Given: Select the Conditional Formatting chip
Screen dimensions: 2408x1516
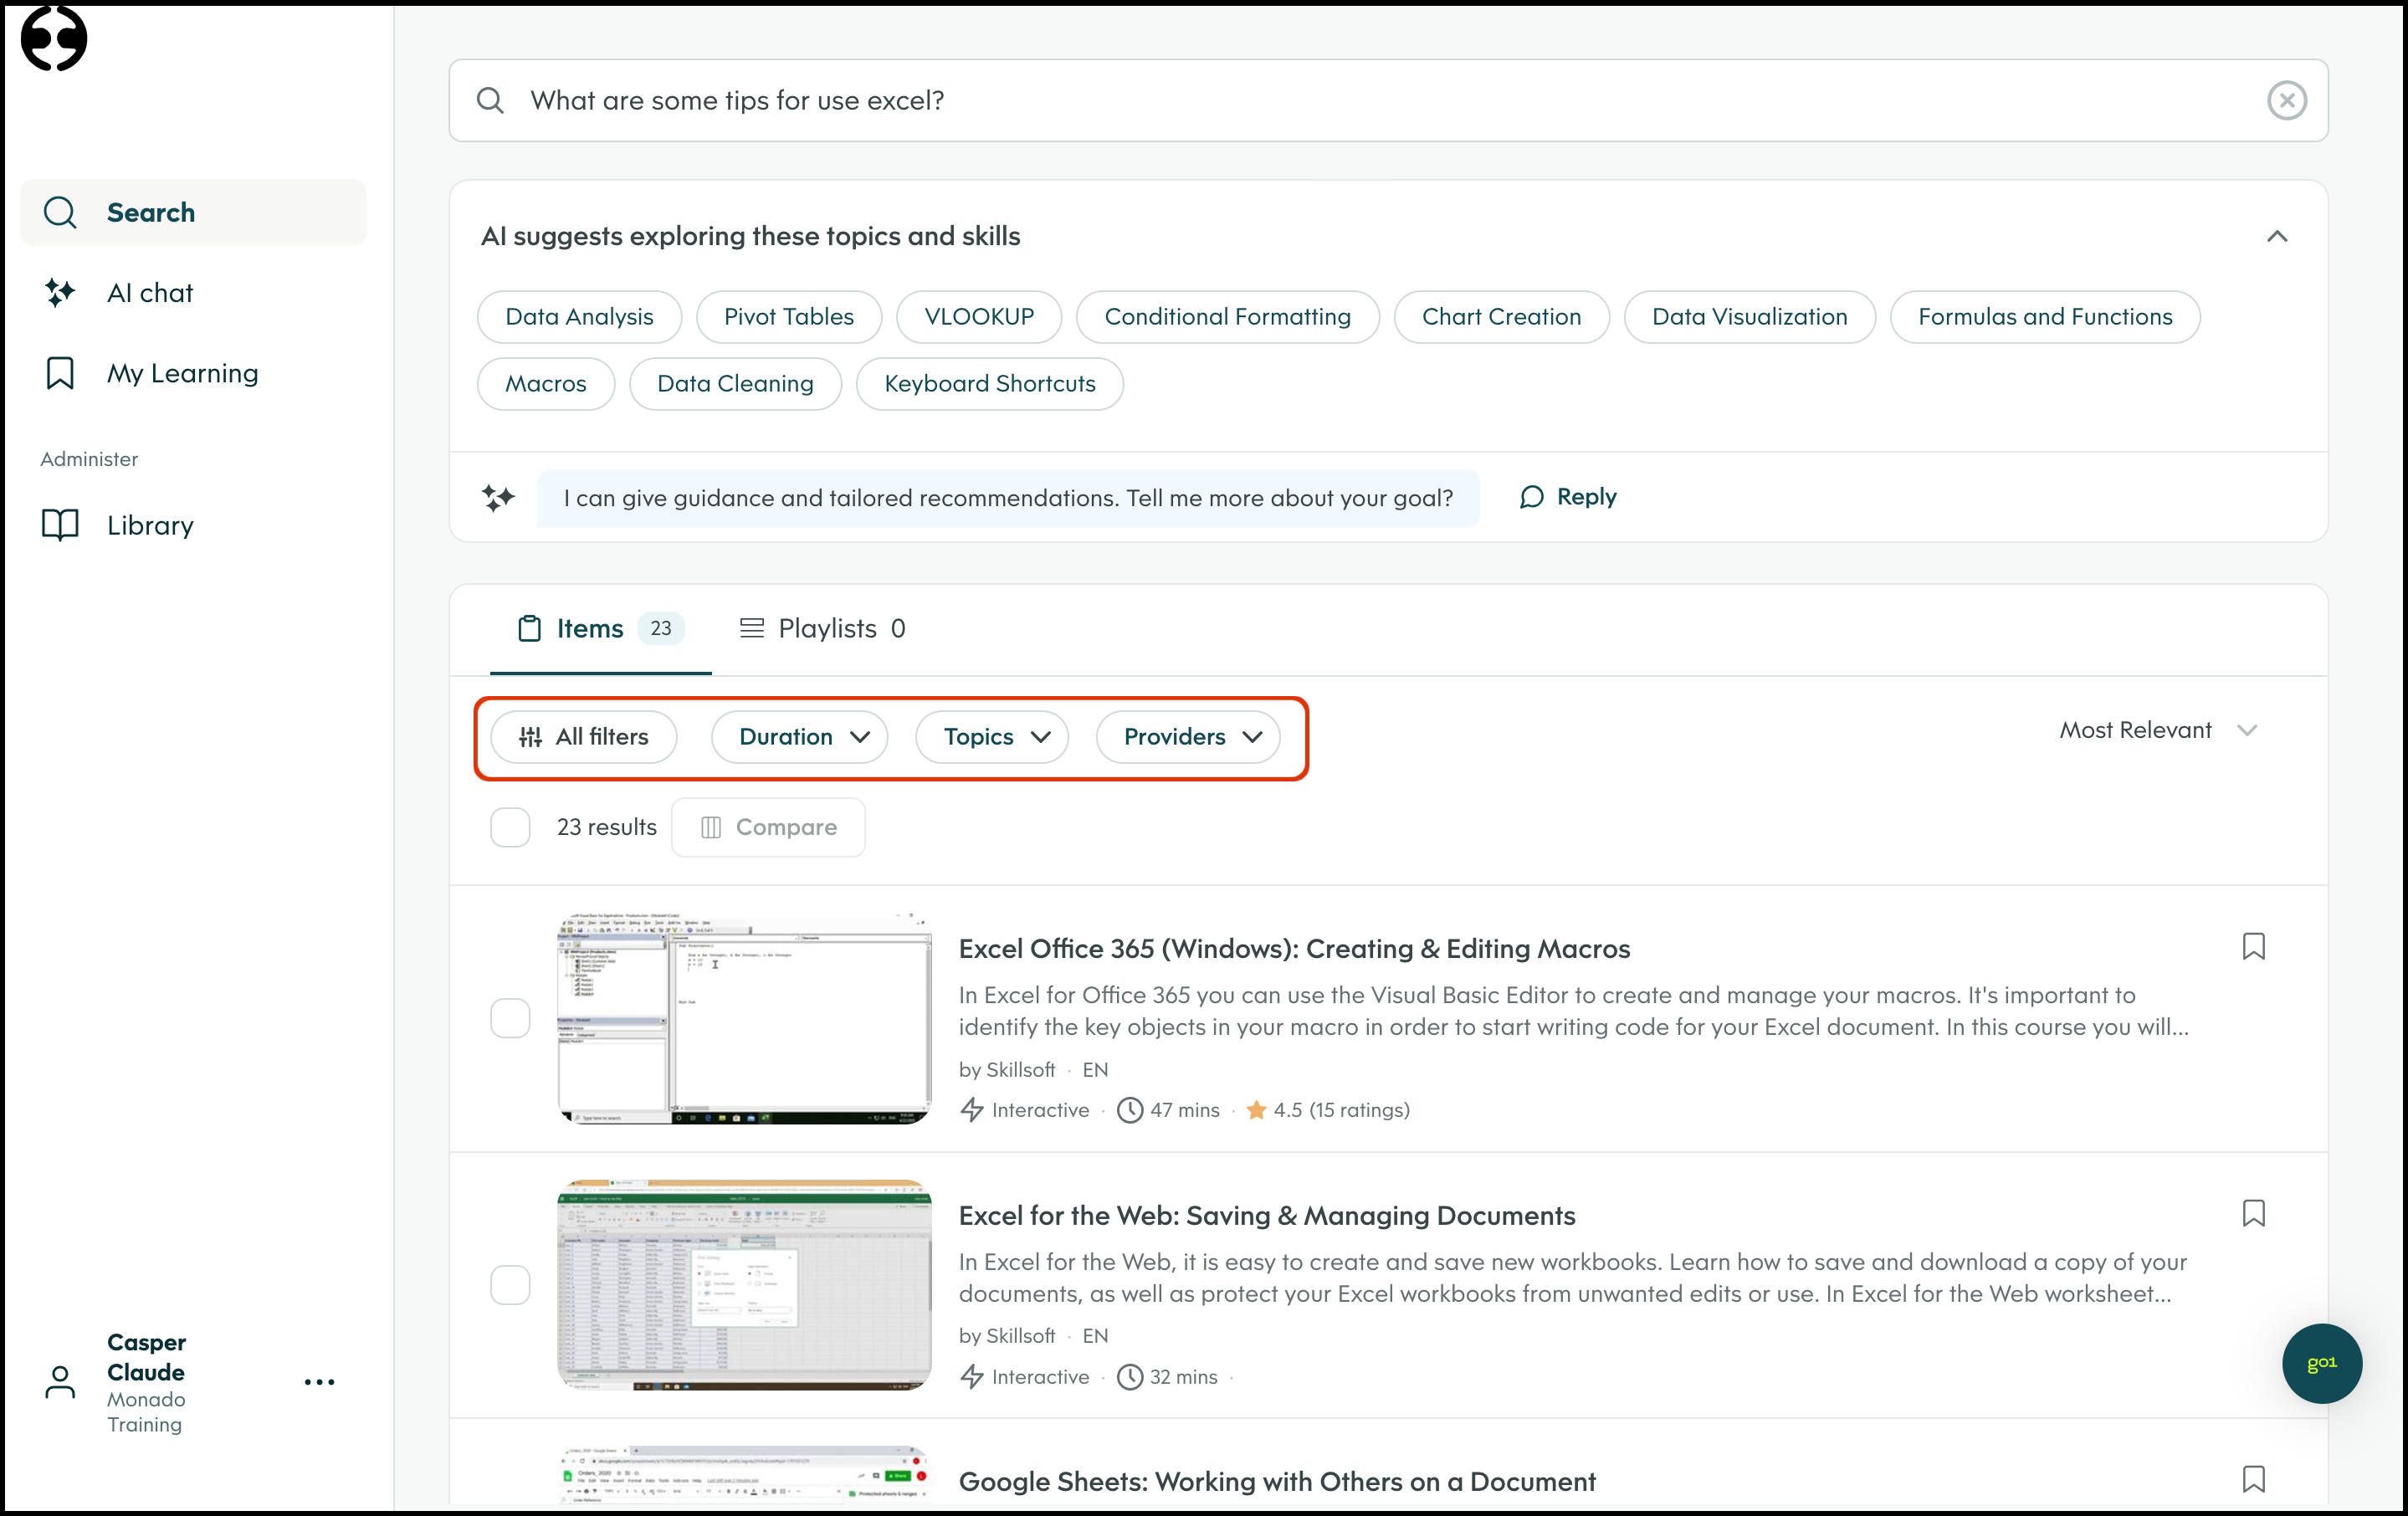Looking at the screenshot, I should tap(1227, 317).
